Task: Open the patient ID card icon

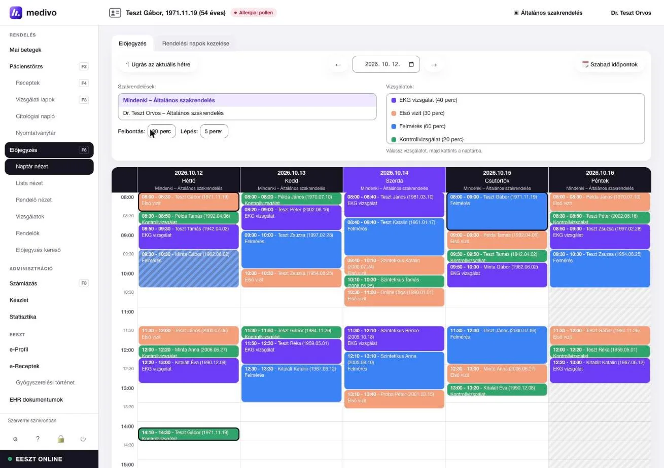Action: pyautogui.click(x=115, y=13)
